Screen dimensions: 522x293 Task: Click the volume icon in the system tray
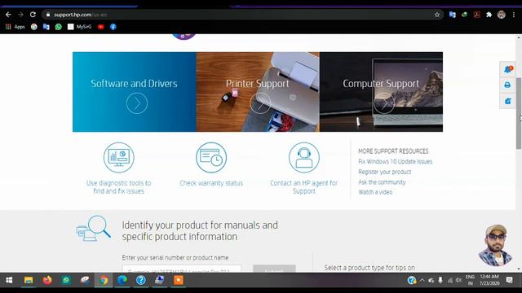point(458,280)
